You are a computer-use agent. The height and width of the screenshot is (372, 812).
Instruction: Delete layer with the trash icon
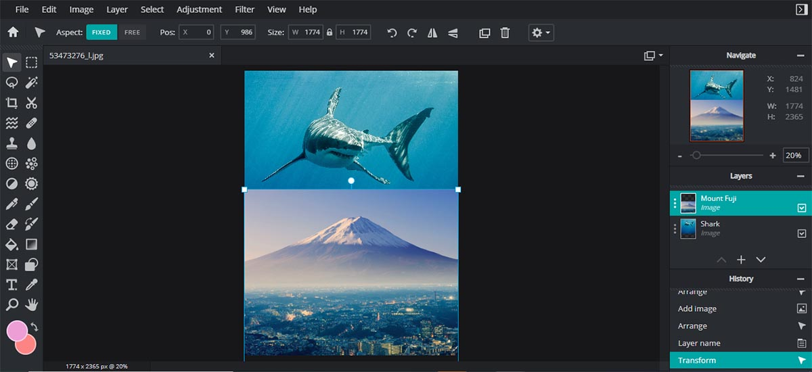pyautogui.click(x=505, y=32)
